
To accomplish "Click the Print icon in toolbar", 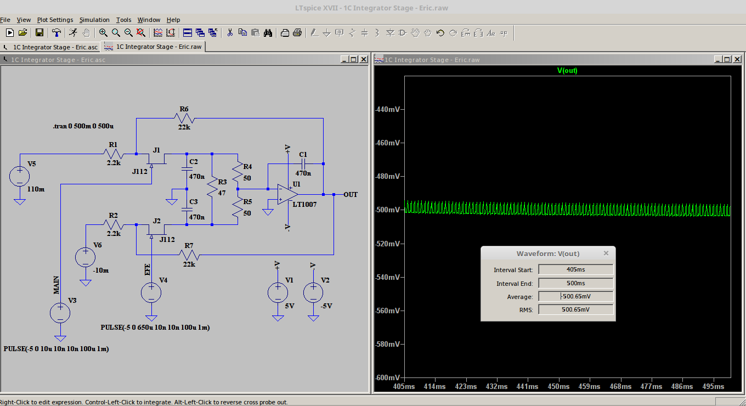I will (297, 33).
